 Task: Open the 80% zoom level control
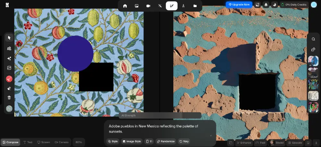click(79, 142)
